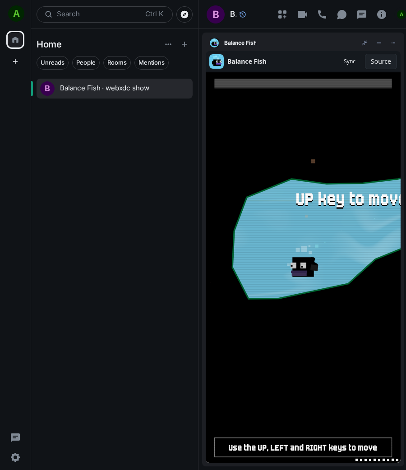Image resolution: width=406 pixels, height=470 pixels.
Task: Start a voice call with the phone icon
Action: [322, 14]
